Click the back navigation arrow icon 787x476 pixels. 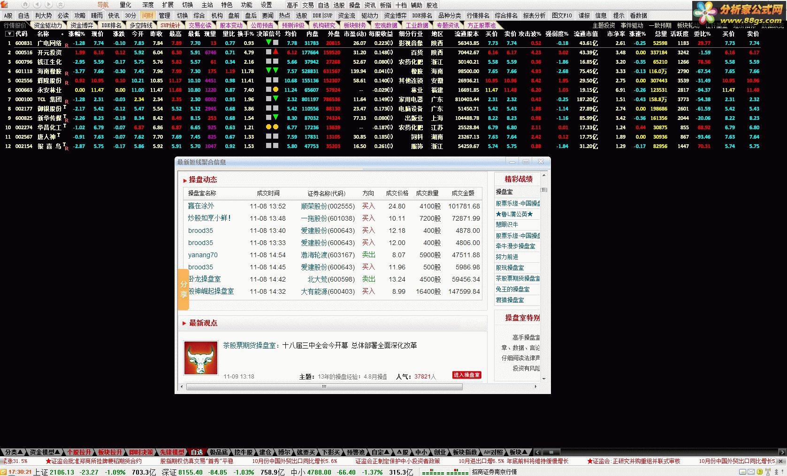[x=37, y=5]
